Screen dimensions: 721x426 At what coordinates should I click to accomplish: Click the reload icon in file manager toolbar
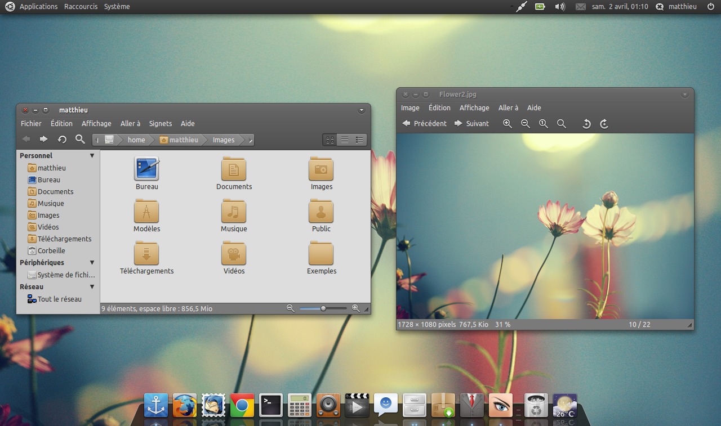62,140
